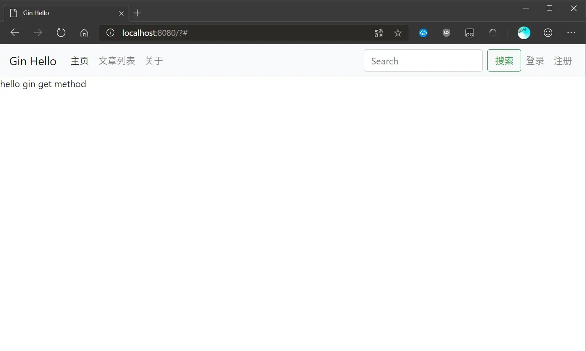The width and height of the screenshot is (586, 351).
Task: Open the browser settings and more menu
Action: [571, 33]
